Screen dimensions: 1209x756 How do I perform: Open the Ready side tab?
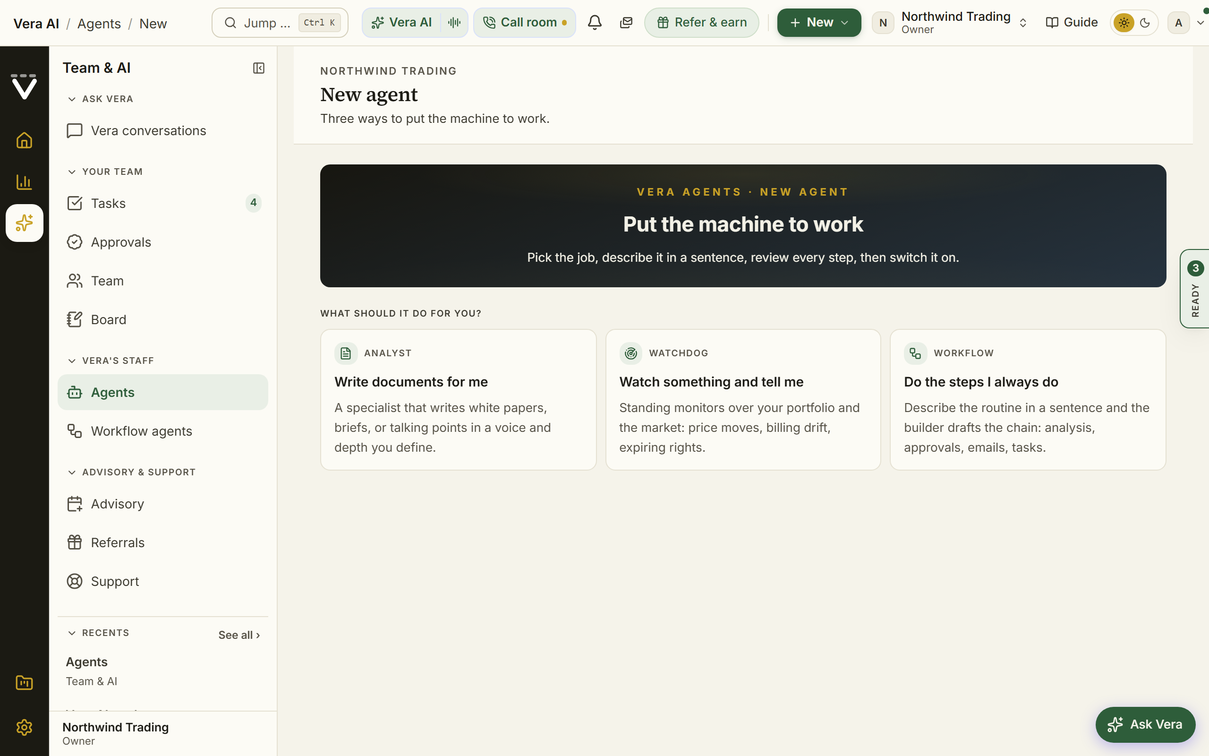tap(1195, 289)
